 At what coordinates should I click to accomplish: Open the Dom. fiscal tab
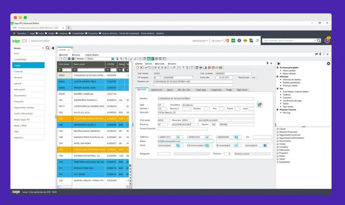click(242, 90)
